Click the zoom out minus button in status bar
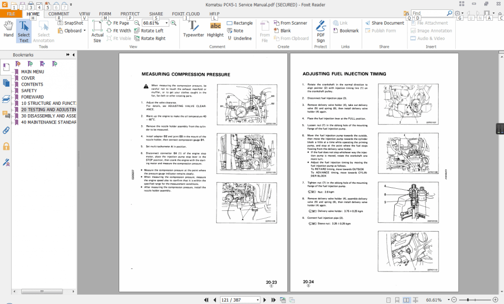 (454, 300)
